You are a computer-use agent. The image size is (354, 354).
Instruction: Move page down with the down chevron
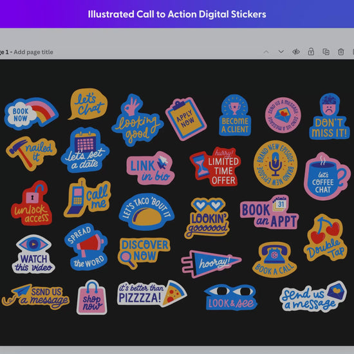pyautogui.click(x=281, y=51)
